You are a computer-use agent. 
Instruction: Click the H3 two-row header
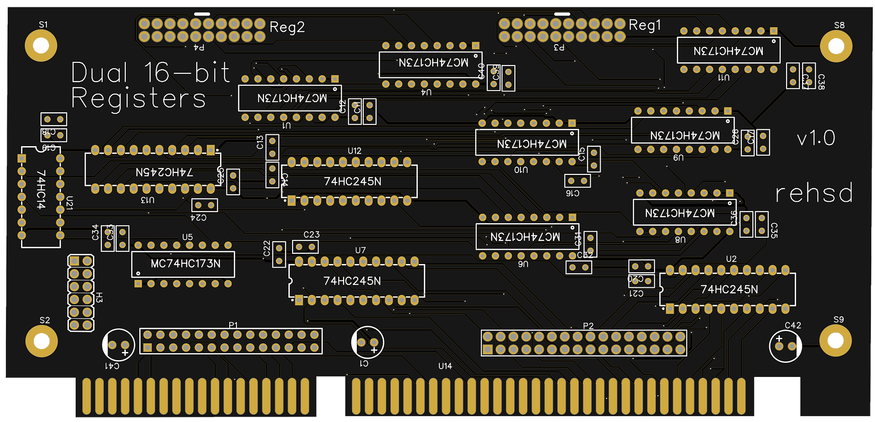click(81, 293)
